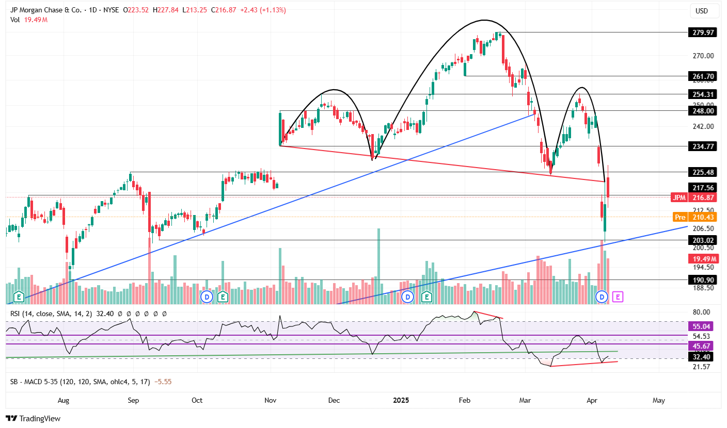727x428 pixels.
Task: Select the SB - MACD 5-35 indicator legend
Action: 80,382
